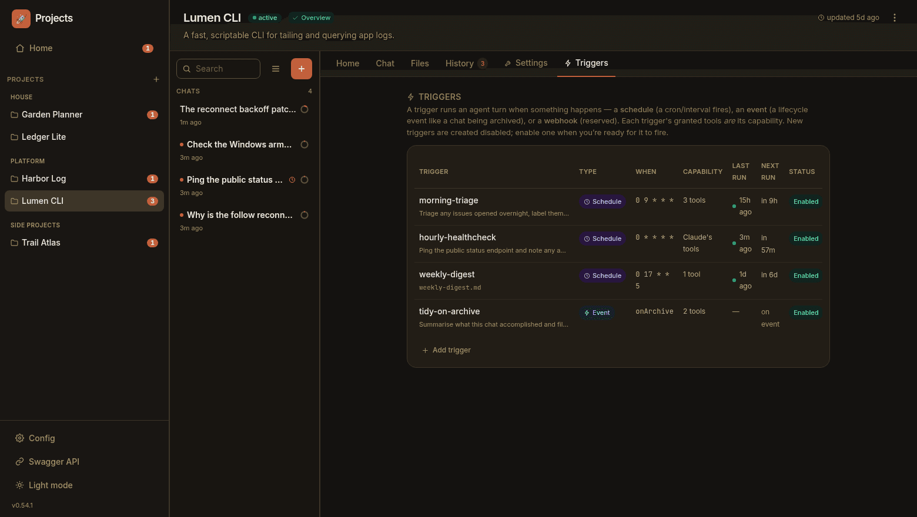Click the Lumen CLI project title
Viewport: 917px width, 517px height.
click(212, 18)
